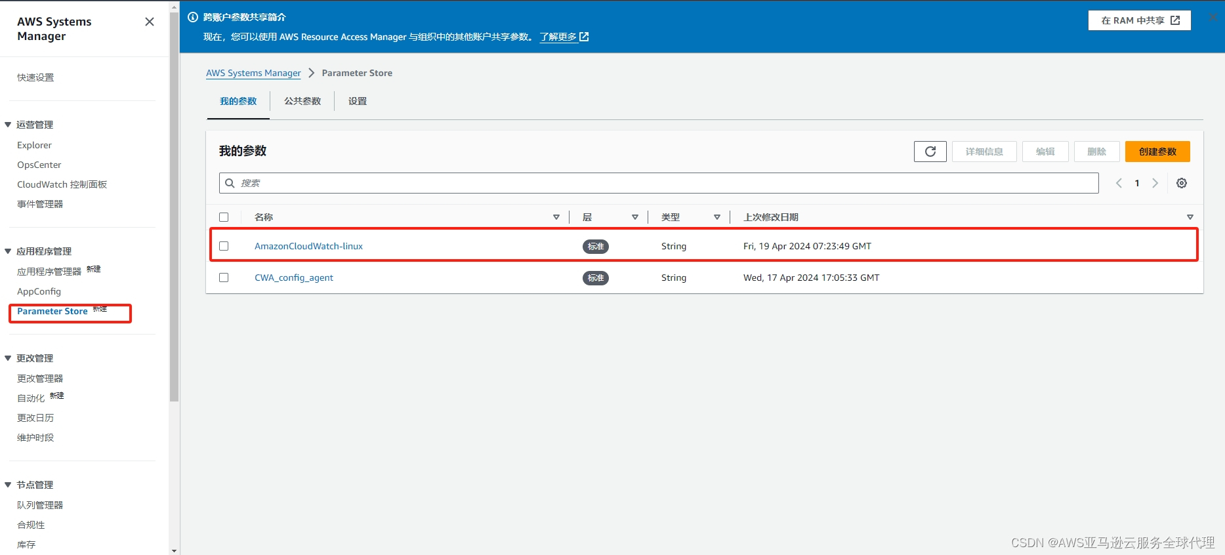
Task: Check the AmazonCloudWatch-linux row checkbox
Action: 224,246
